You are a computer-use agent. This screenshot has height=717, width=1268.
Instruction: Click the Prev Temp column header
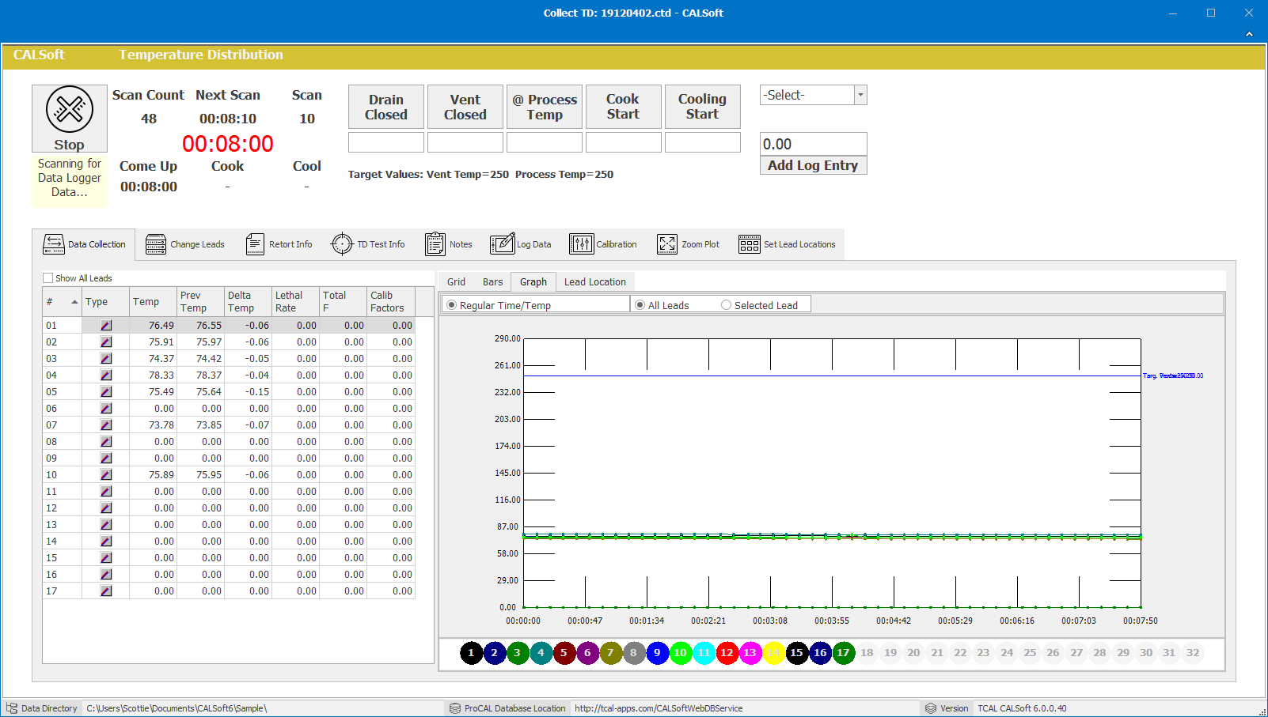[201, 302]
